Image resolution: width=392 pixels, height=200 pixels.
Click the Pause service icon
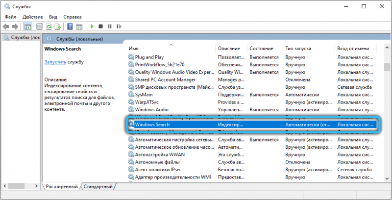point(109,26)
